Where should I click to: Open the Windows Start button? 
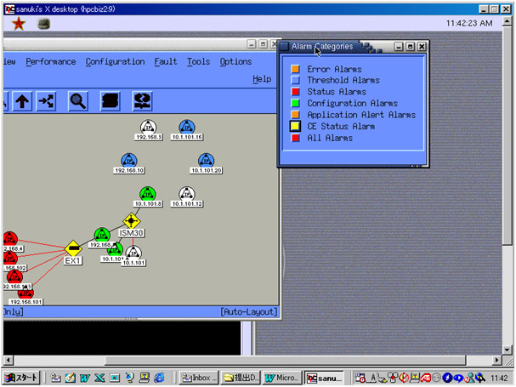pyautogui.click(x=23, y=378)
